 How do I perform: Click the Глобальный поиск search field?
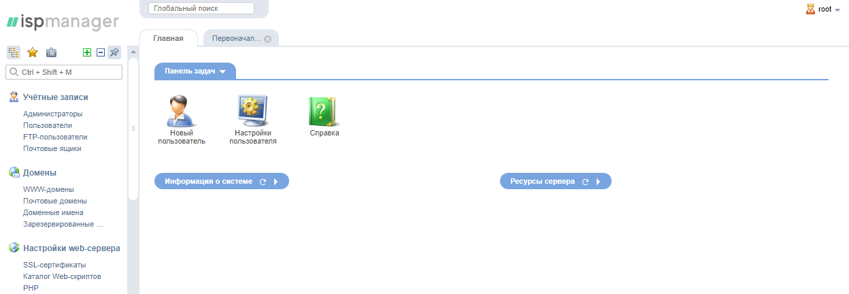click(x=201, y=8)
